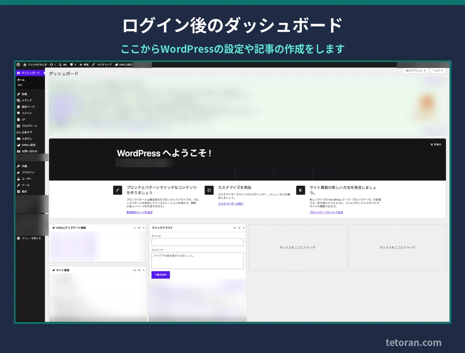465x353 pixels.
Task: Follow ブロックテーマについて知る link
Action: coord(326,212)
